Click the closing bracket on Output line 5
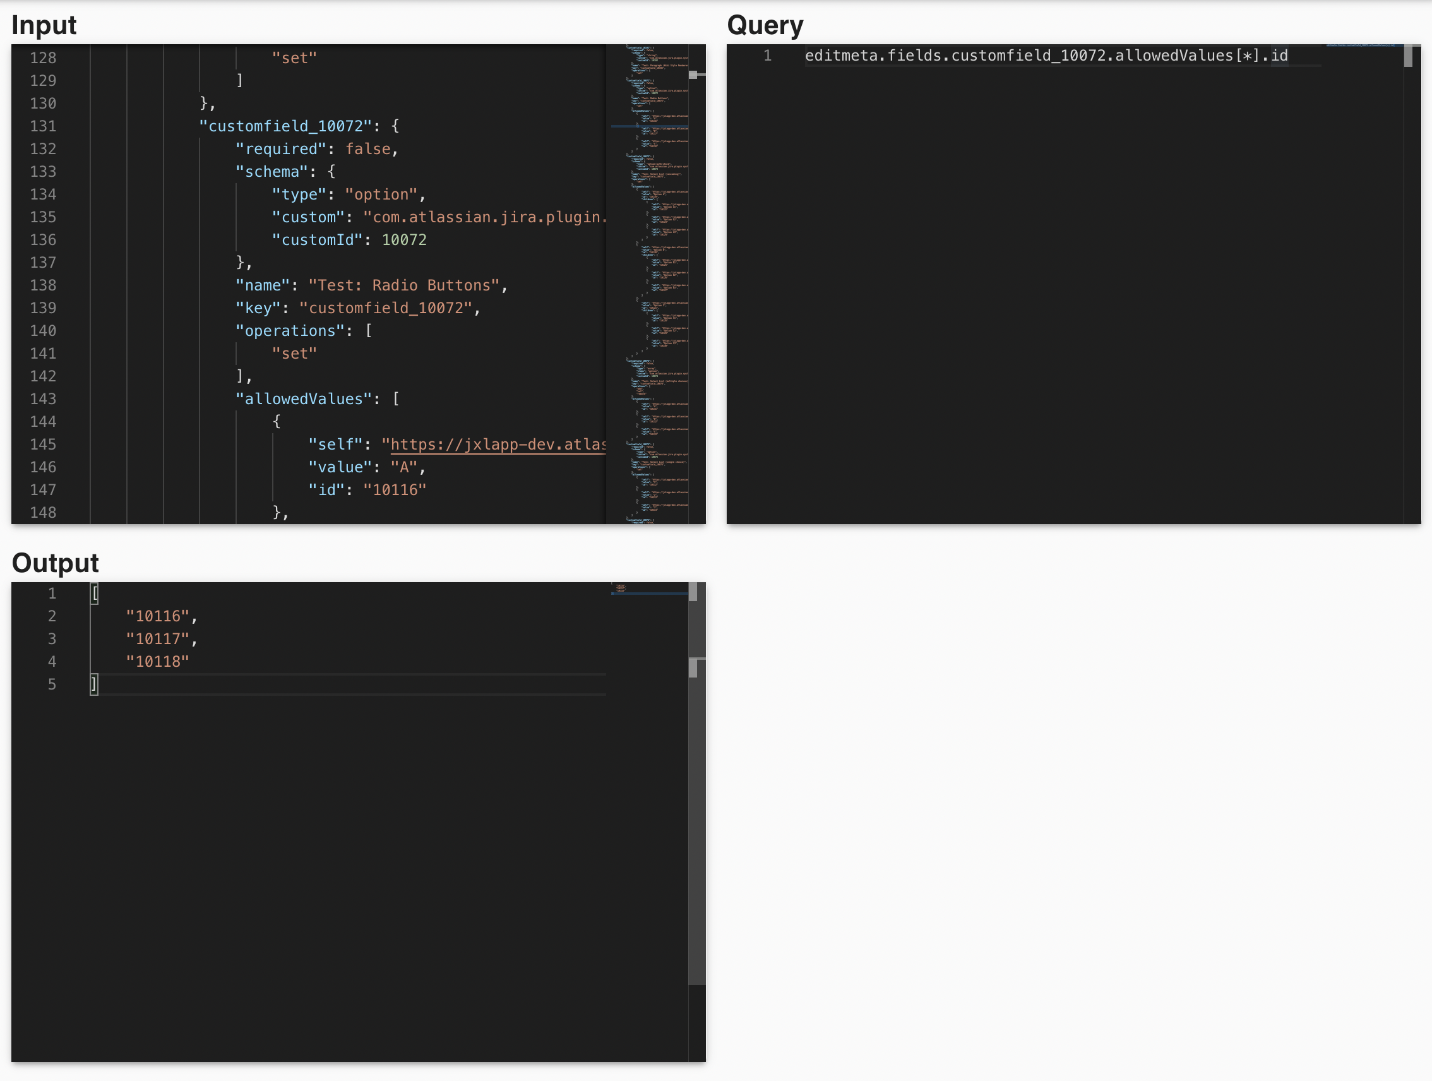 point(93,684)
